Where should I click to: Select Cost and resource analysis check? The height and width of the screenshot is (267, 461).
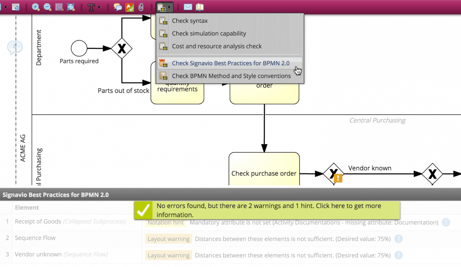pyautogui.click(x=230, y=46)
